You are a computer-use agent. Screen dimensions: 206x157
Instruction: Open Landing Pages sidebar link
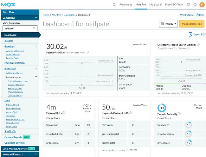pyautogui.click(x=13, y=58)
